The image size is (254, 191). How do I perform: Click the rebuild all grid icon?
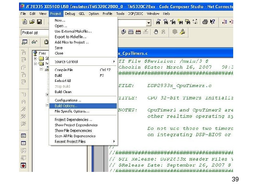tap(131, 32)
